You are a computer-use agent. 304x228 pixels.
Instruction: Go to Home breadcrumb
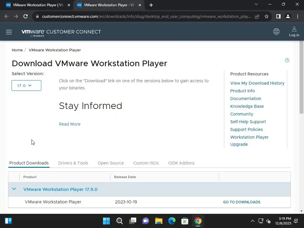click(x=17, y=50)
